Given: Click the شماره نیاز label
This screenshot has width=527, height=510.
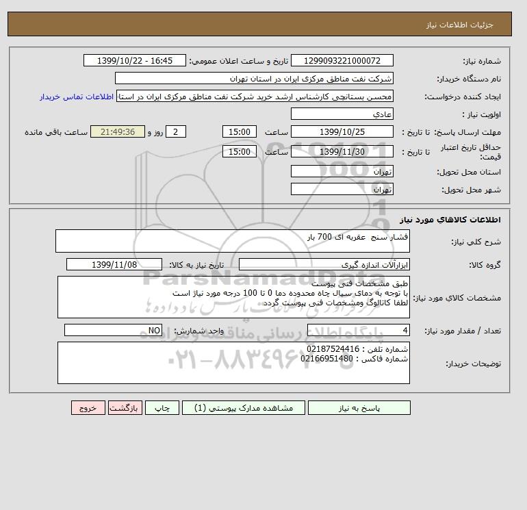Looking at the screenshot, I should [482, 61].
